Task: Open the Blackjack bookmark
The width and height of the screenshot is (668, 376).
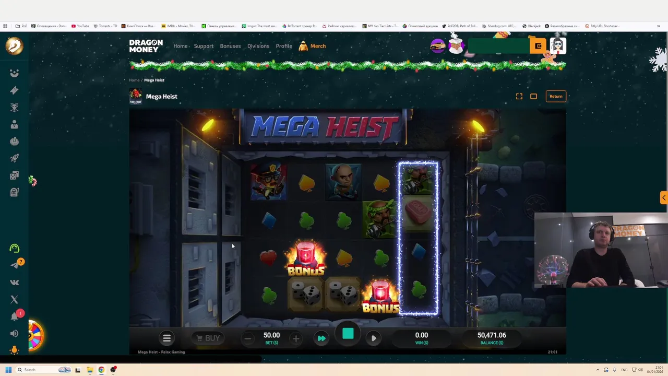Action: (531, 26)
